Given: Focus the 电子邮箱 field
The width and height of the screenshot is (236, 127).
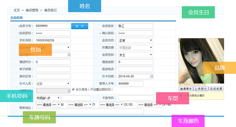Looking at the screenshot, I should pyautogui.click(x=53, y=69).
